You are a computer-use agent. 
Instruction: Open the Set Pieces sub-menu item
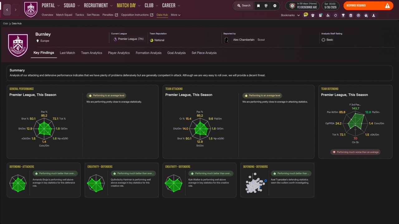point(93,15)
